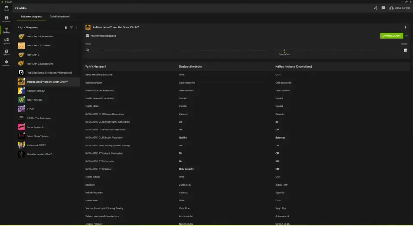Screen dimensions: 413x226
Task: Click the Současná hodnota column header
Action: coord(190,67)
